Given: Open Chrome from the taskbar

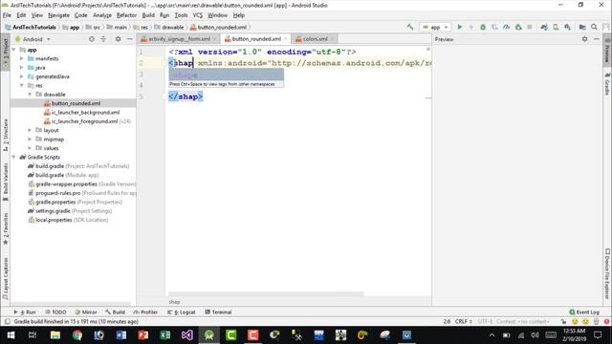Looking at the screenshot, I should tap(77, 335).
